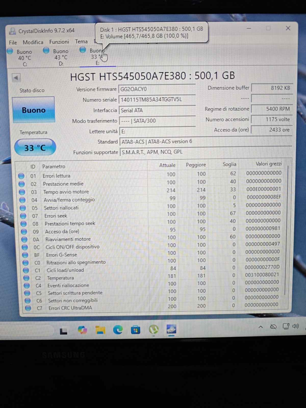Click the previous disk arrow button
The height and width of the screenshot is (408, 306).
pos(16,78)
